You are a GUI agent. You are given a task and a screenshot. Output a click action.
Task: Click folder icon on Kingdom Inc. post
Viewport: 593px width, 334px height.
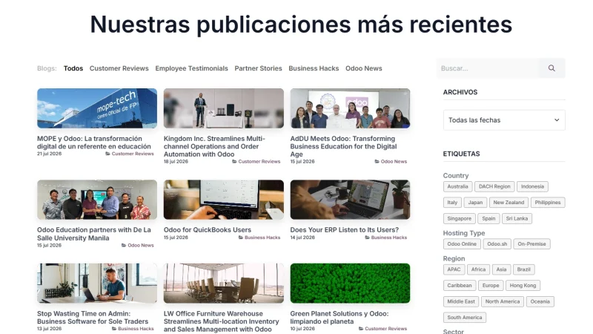pos(234,161)
